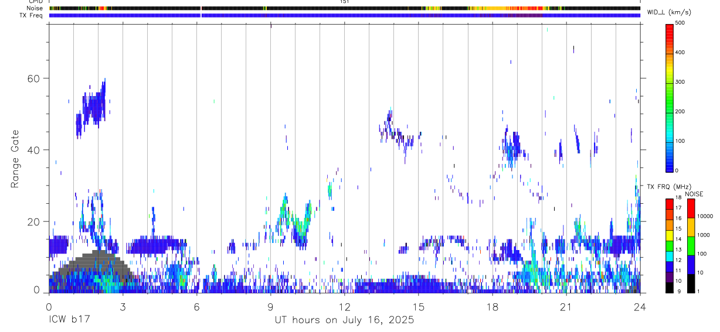This screenshot has height=332, width=720.
Task: Click the 300 value on width colorbar
Action: (x=680, y=82)
